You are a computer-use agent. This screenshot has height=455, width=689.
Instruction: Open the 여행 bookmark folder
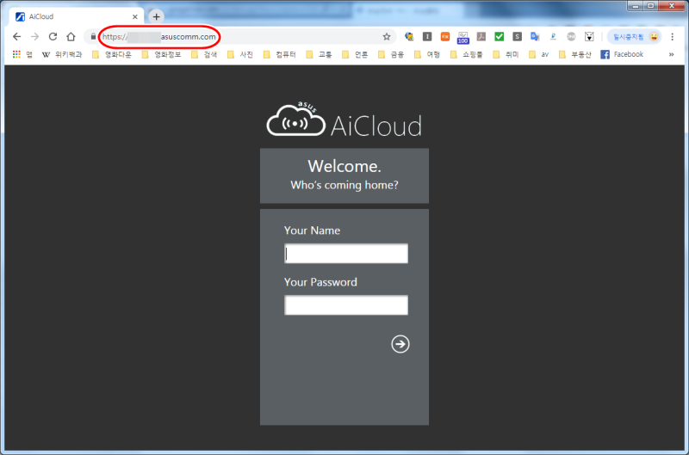click(427, 54)
